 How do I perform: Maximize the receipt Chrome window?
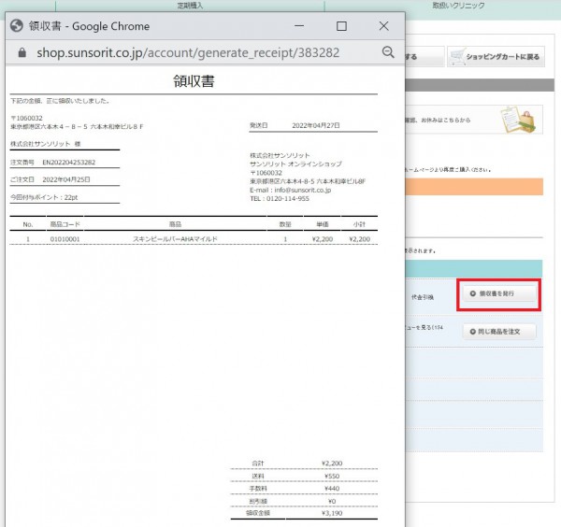point(341,26)
